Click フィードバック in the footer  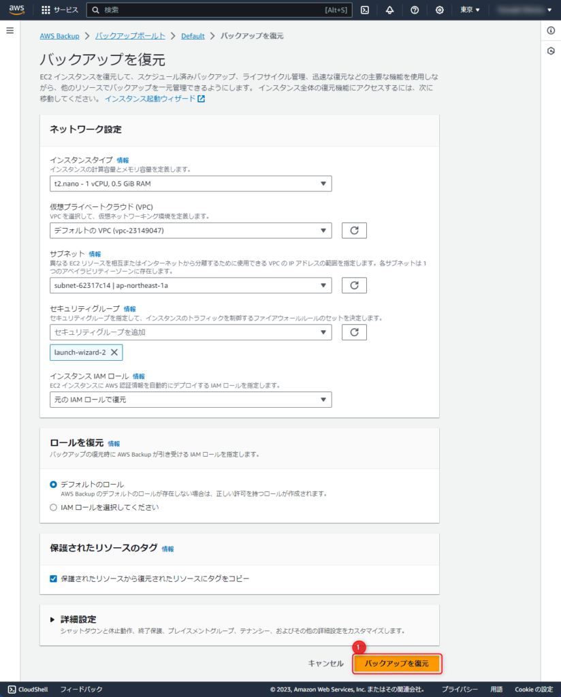pyautogui.click(x=81, y=690)
